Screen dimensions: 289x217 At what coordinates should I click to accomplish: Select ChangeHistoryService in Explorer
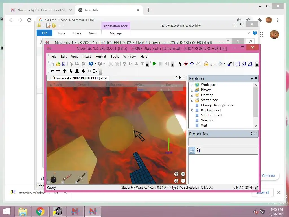coord(217,105)
